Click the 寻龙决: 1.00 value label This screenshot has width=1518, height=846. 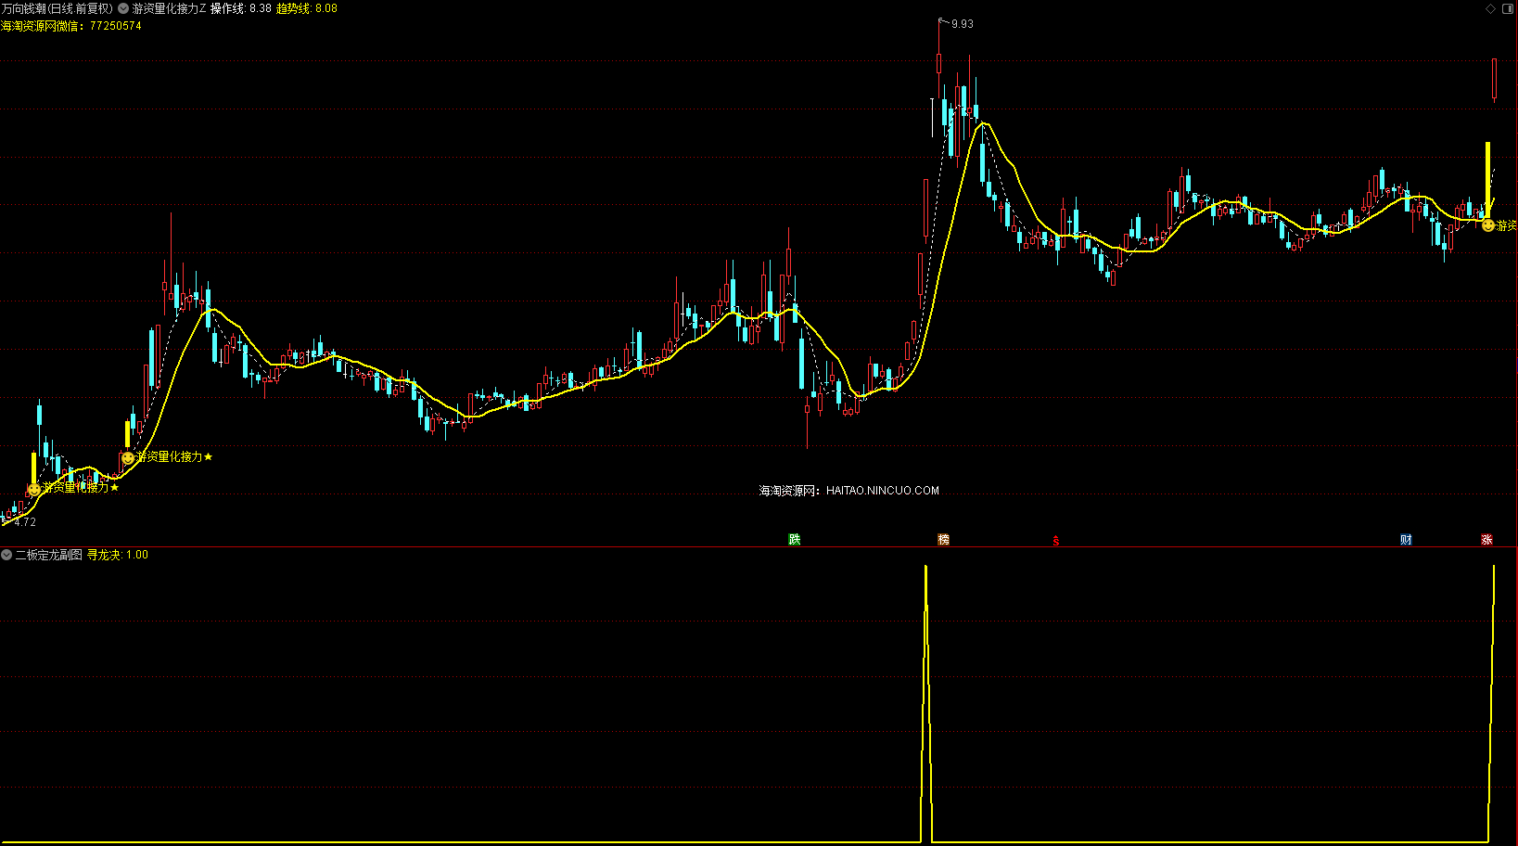118,555
